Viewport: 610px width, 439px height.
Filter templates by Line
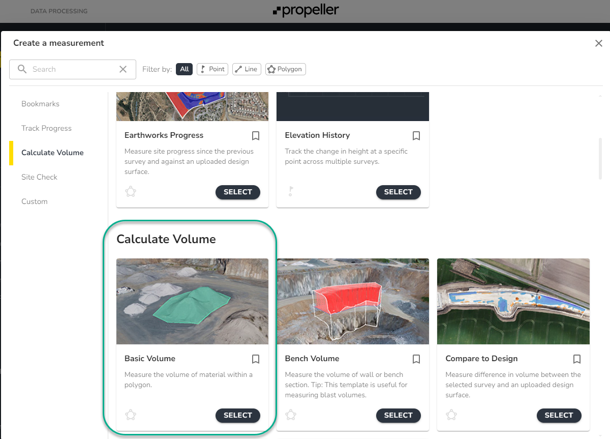[x=247, y=69]
